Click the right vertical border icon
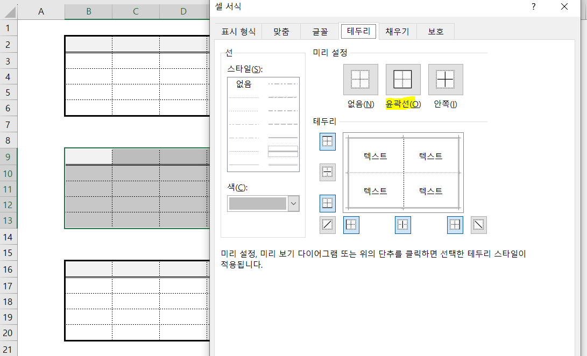This screenshot has width=587, height=356. 455,225
